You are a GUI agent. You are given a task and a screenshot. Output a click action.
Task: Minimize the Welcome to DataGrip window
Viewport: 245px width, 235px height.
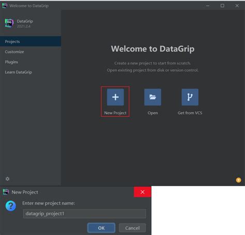[208, 6]
